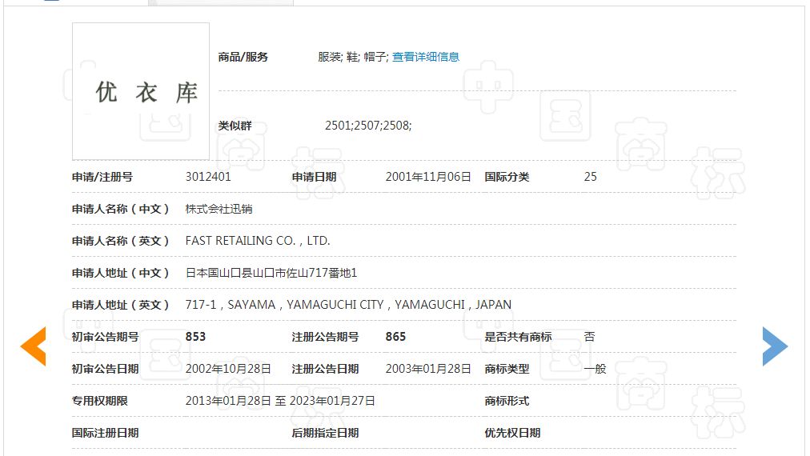Click the 注册公告日期 label

point(326,369)
